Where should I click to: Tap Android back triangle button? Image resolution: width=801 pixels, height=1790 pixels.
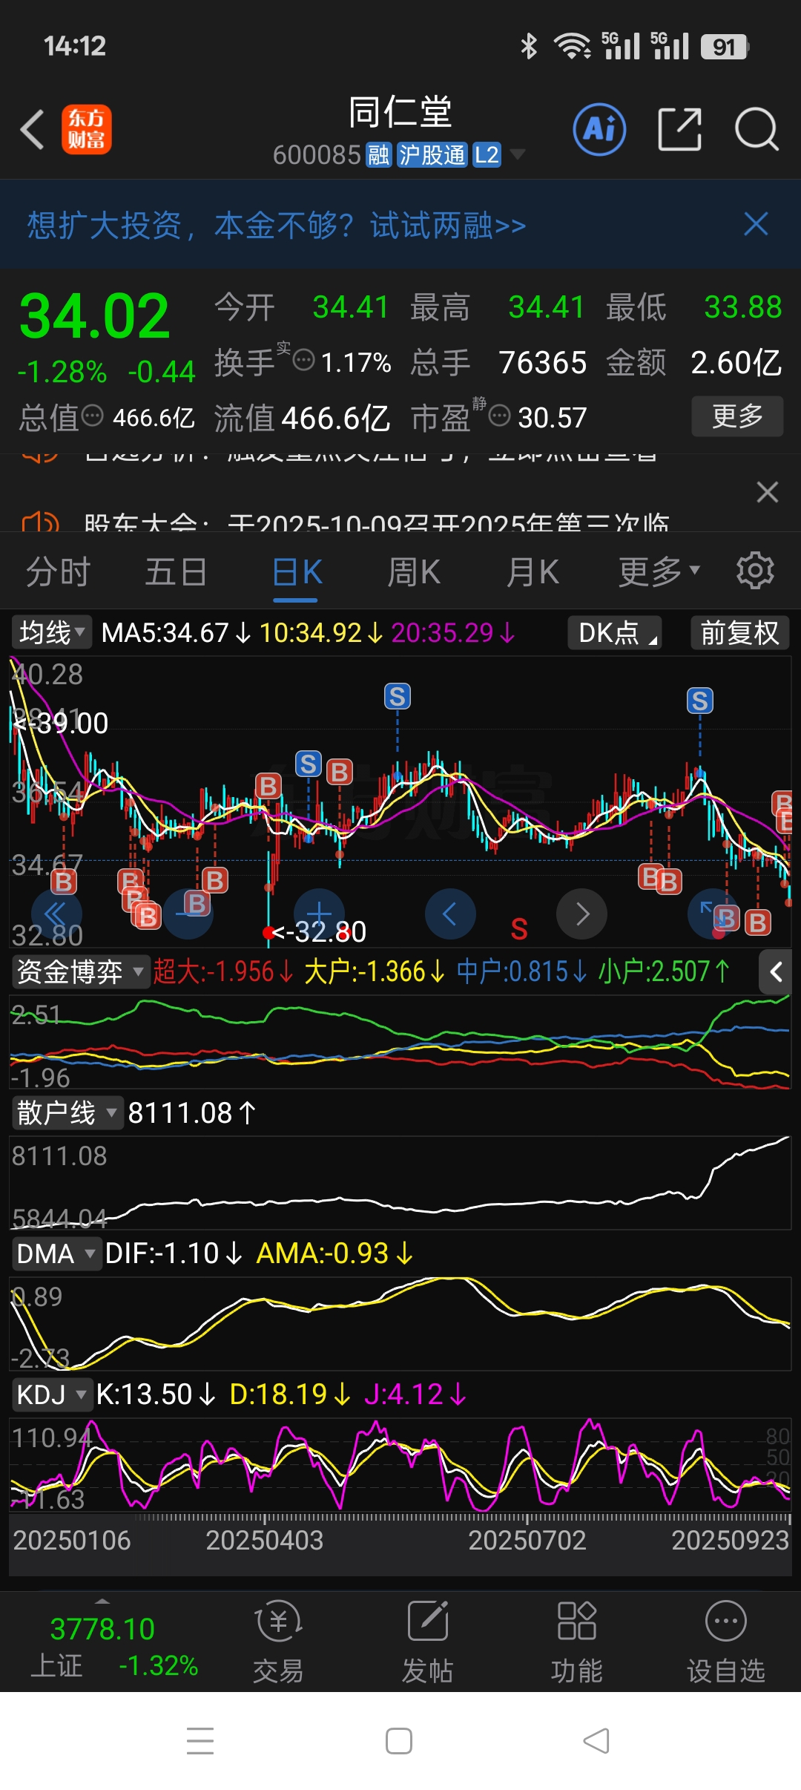click(x=596, y=1741)
